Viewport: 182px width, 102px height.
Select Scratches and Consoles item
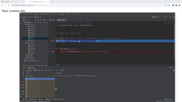[32, 61]
